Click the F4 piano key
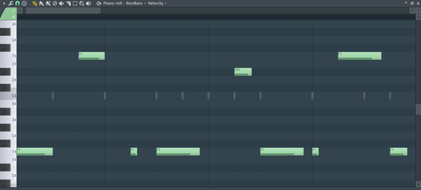This screenshot has width=421, height=190. [8, 151]
